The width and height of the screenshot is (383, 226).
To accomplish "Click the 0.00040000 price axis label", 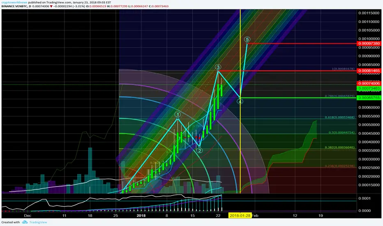I will click(x=369, y=142).
